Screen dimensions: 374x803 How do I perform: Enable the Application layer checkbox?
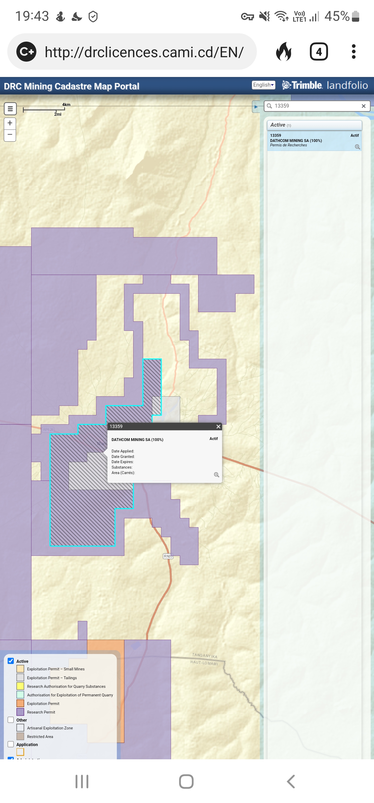coord(11,744)
